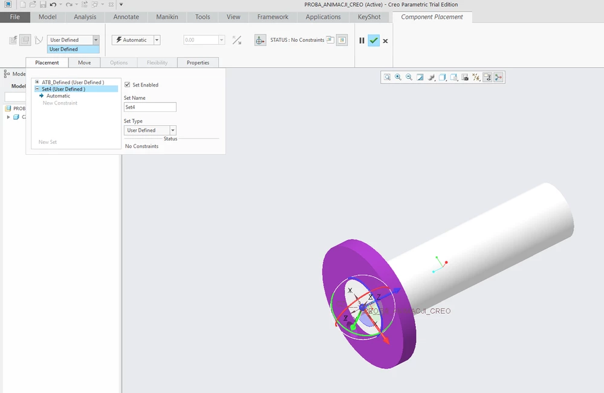Cancel placement with the X button
The image size is (604, 393).
pos(385,41)
